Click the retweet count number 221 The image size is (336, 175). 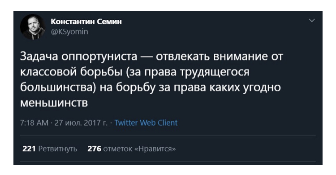[x=29, y=149]
